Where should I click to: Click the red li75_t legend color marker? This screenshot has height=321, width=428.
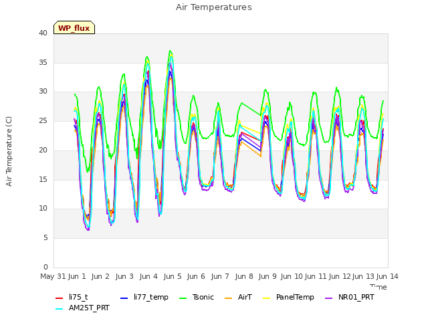tap(60, 298)
